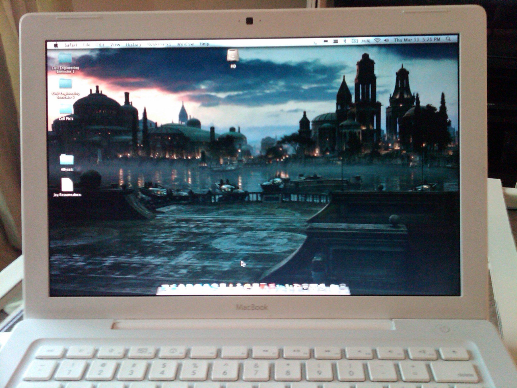Open the File menu

click(87, 45)
